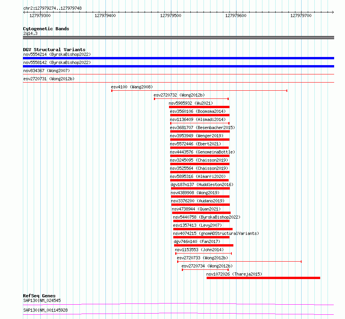This screenshot has height=319, width=345.
Task: Open nsv1136409 (Alsmadi2014) variant label
Action: point(198,119)
